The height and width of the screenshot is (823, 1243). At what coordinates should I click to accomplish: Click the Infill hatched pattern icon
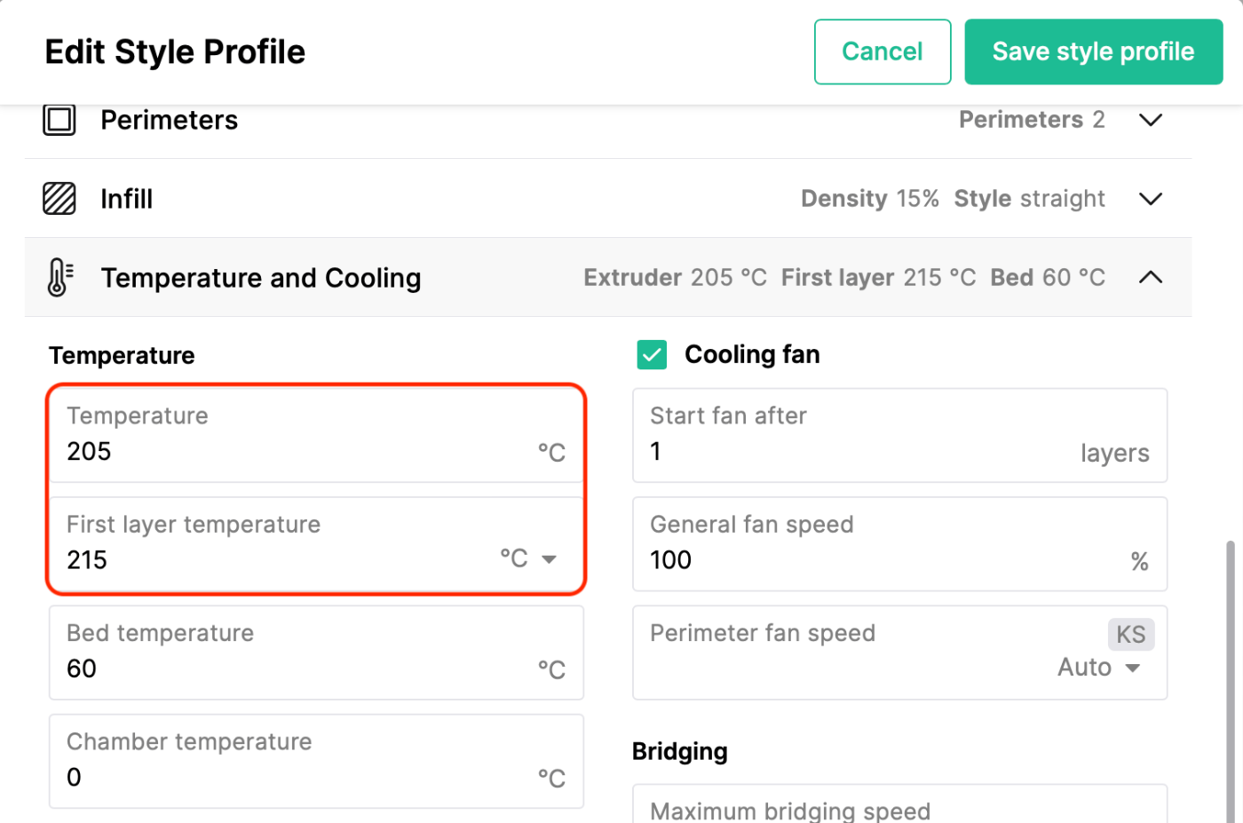[x=59, y=198]
